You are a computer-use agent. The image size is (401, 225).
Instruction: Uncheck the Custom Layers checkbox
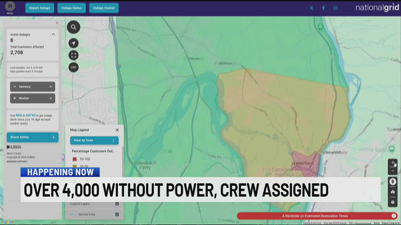coord(117,204)
